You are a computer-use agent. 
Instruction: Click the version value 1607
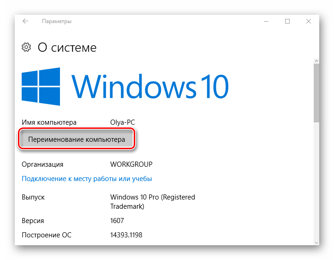pos(117,221)
